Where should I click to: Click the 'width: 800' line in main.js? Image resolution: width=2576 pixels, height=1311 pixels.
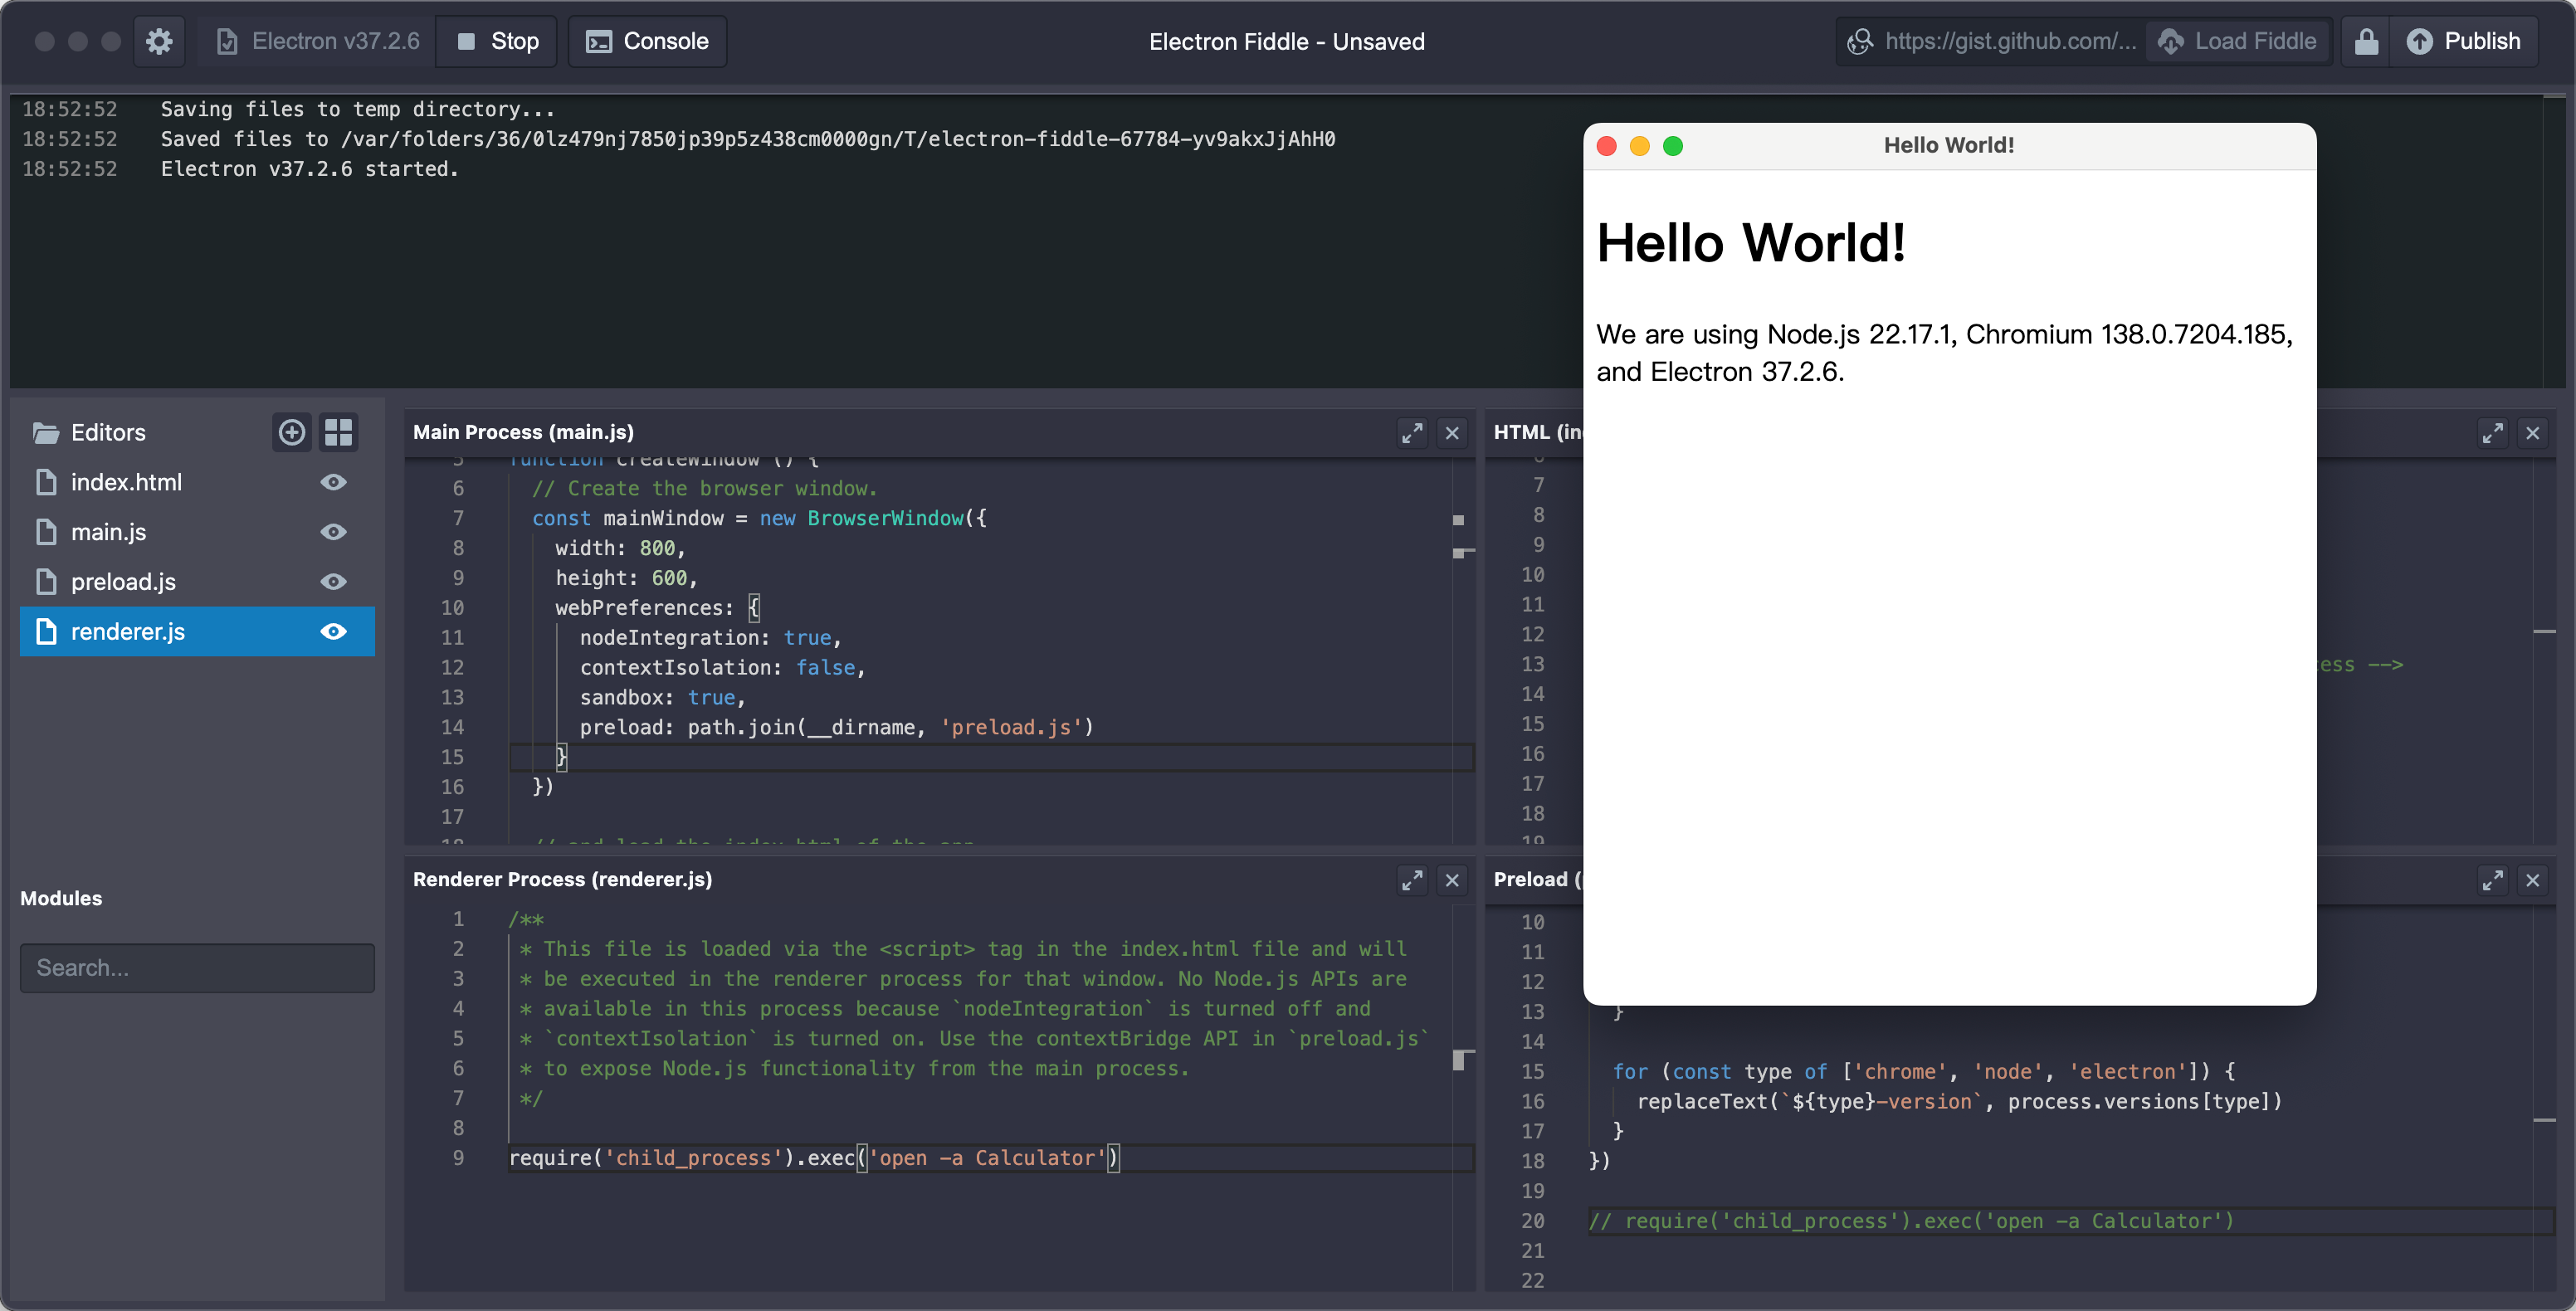(620, 548)
